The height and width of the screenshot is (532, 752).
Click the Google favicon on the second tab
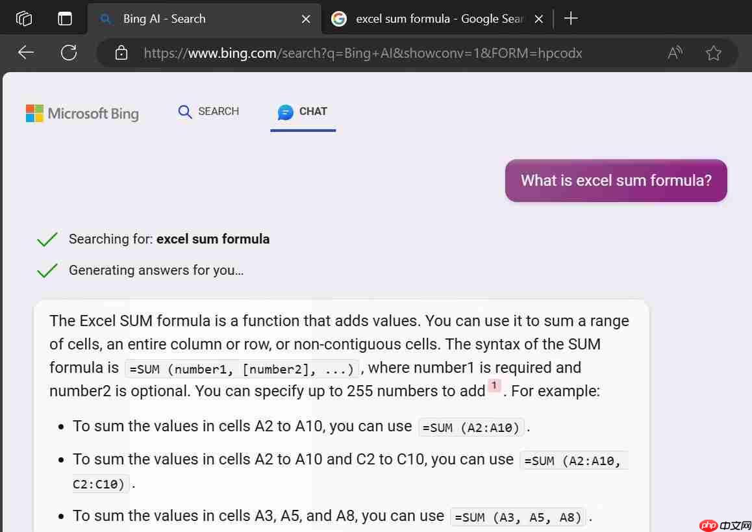[338, 18]
